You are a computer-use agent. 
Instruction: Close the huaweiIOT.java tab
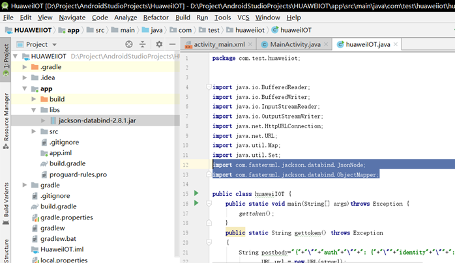(395, 44)
